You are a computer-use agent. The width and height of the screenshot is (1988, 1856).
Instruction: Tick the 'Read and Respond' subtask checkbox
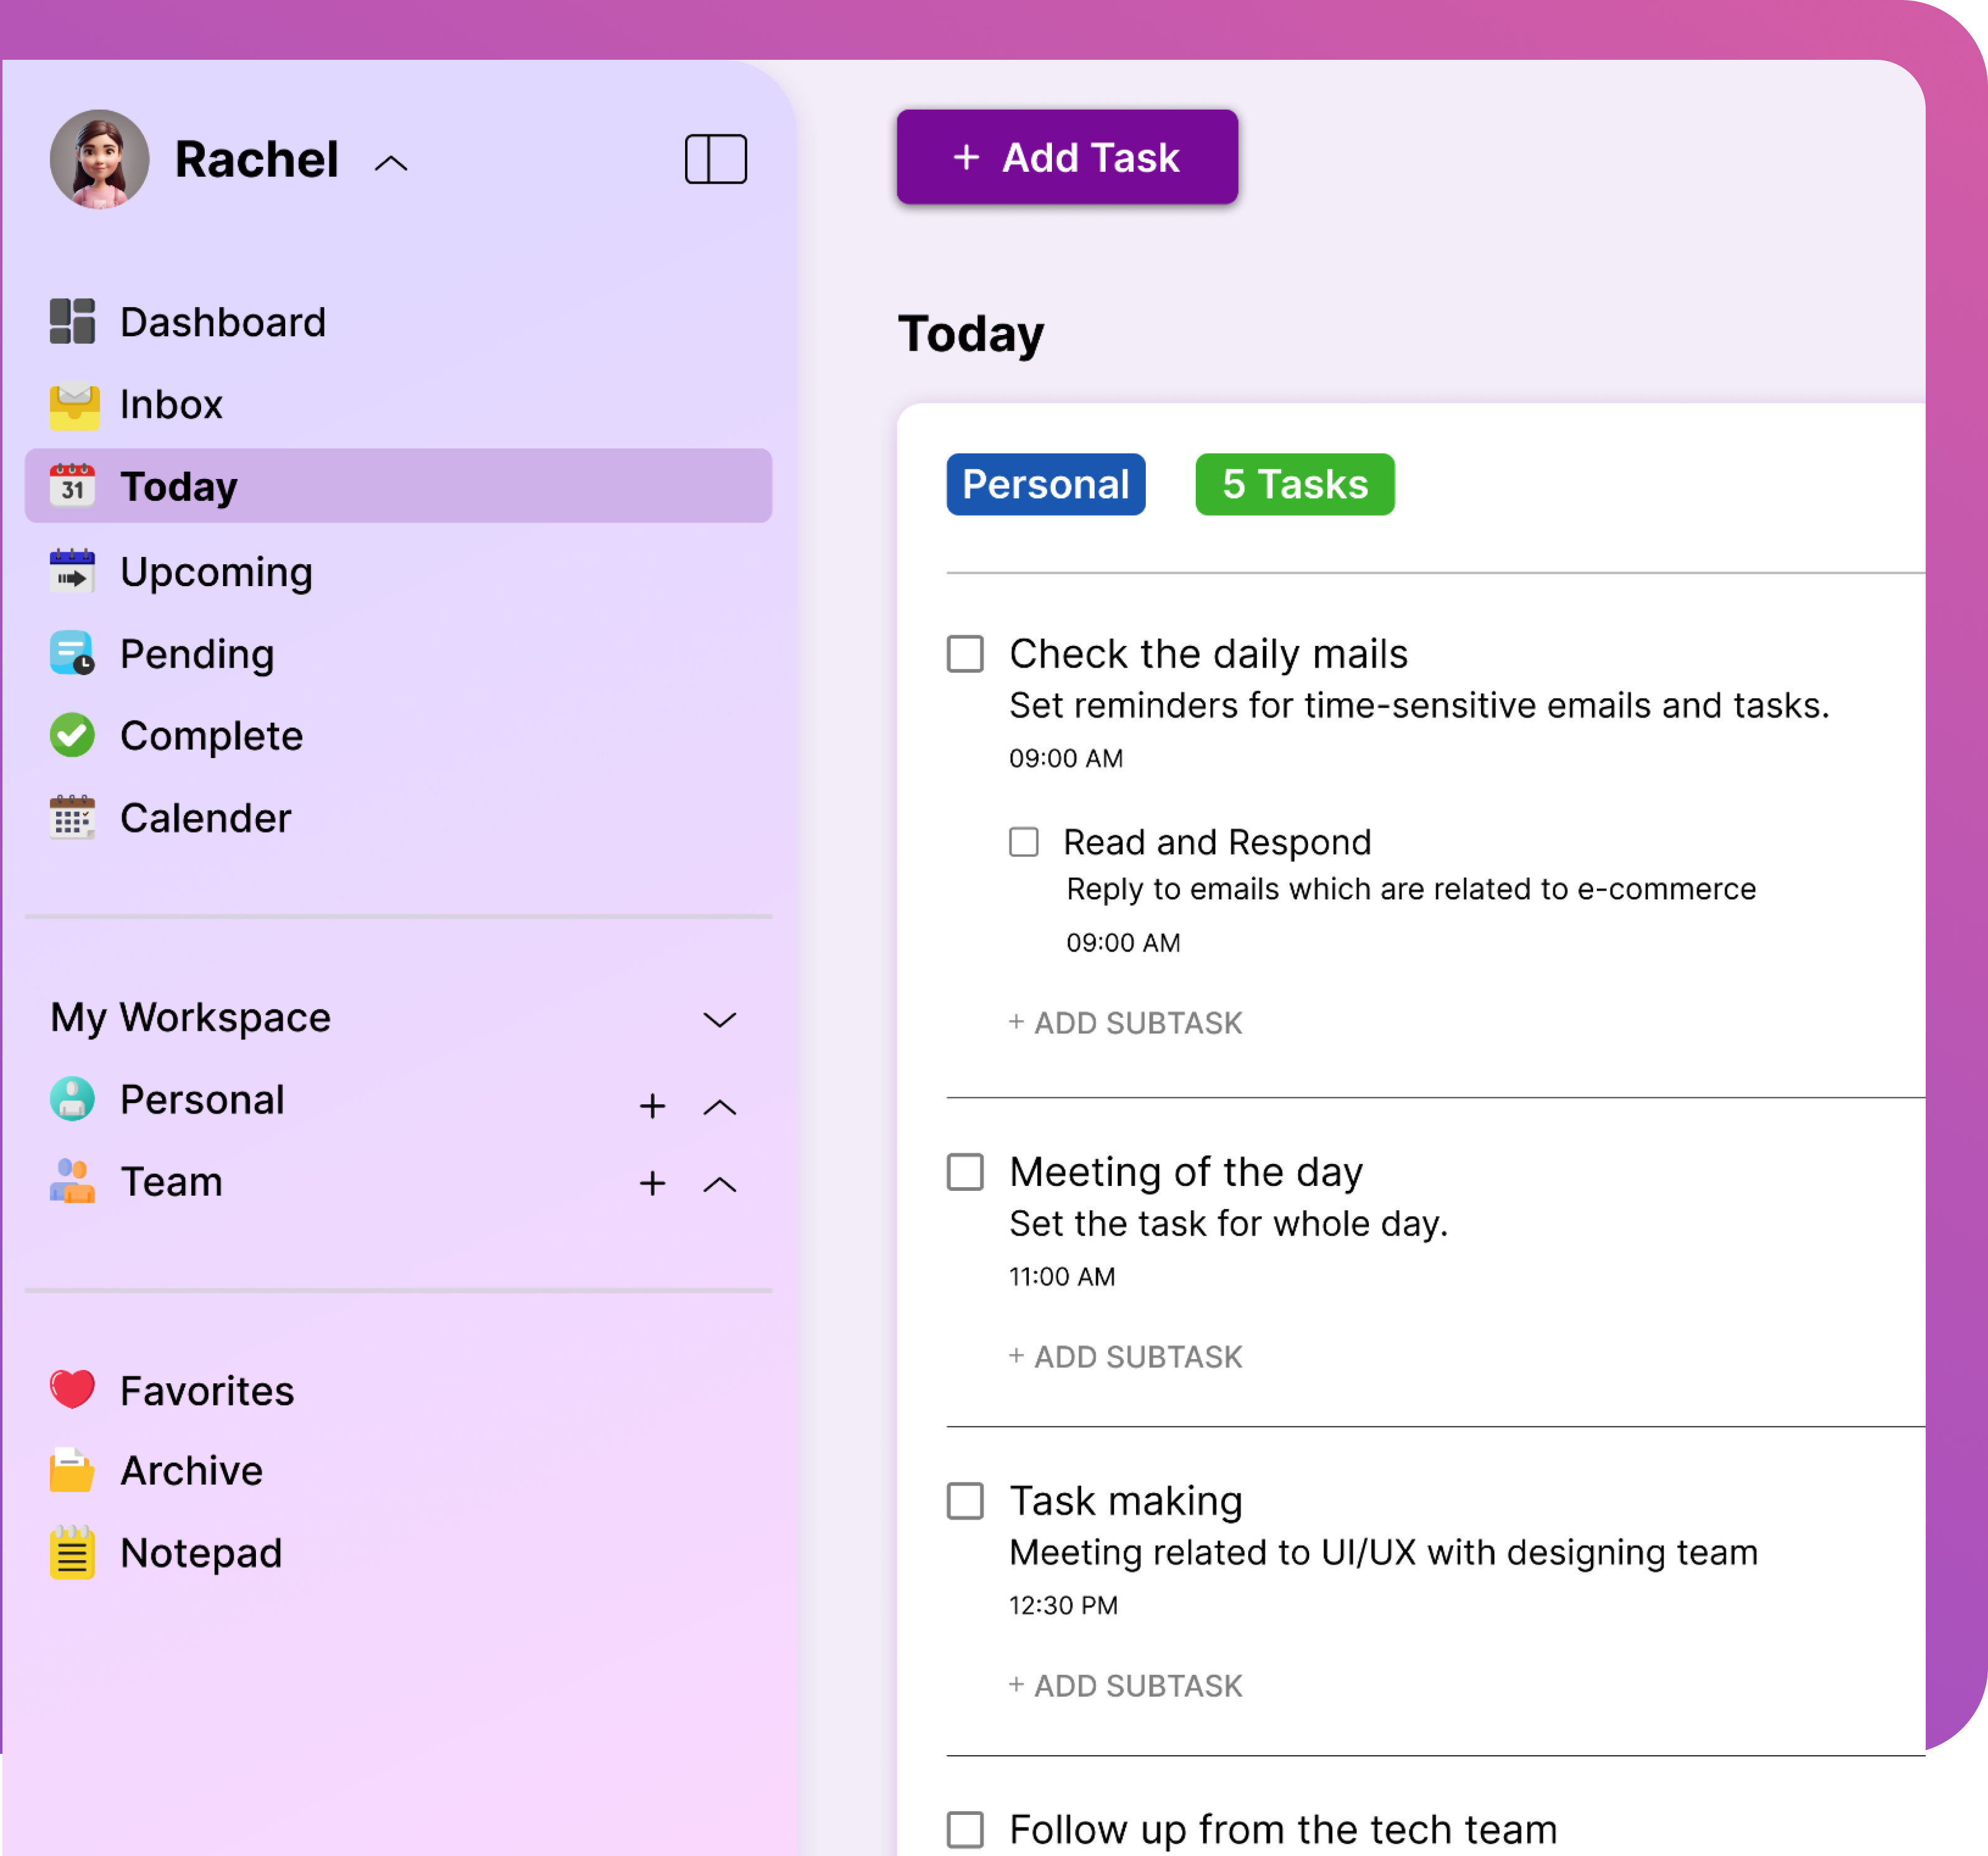(x=1023, y=841)
